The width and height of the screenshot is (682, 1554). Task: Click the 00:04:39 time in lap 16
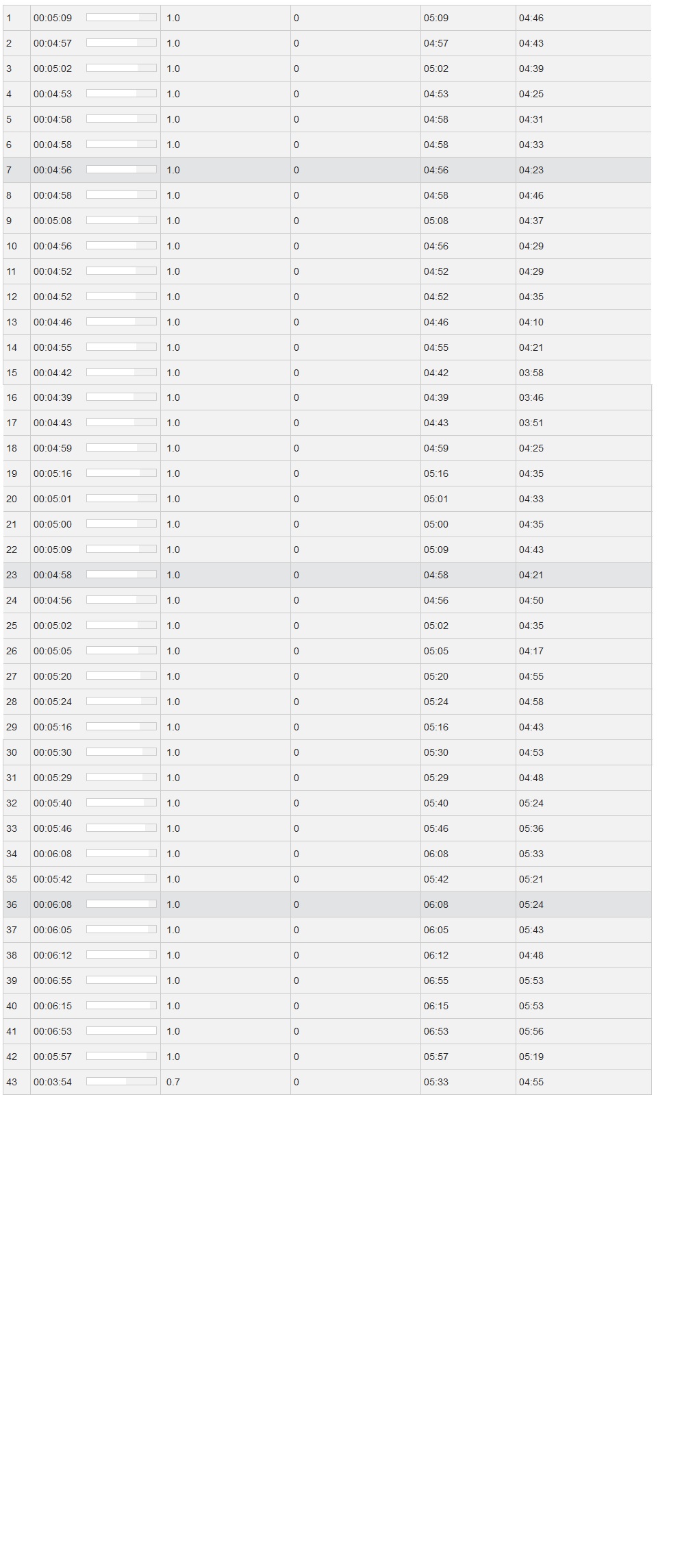(x=53, y=397)
